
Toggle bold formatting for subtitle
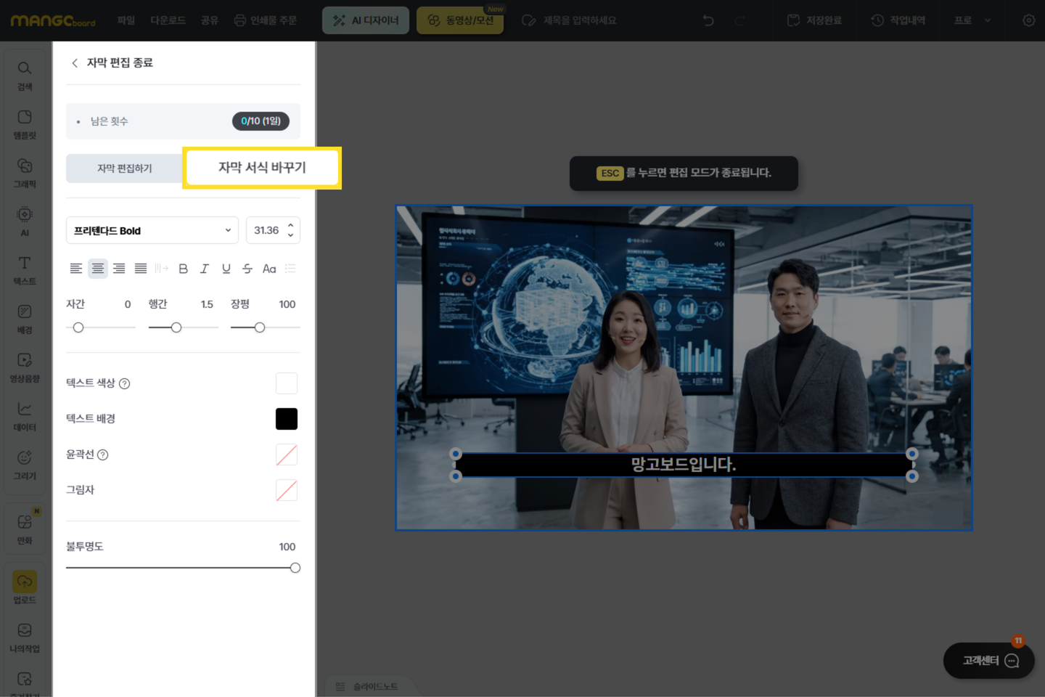(184, 269)
